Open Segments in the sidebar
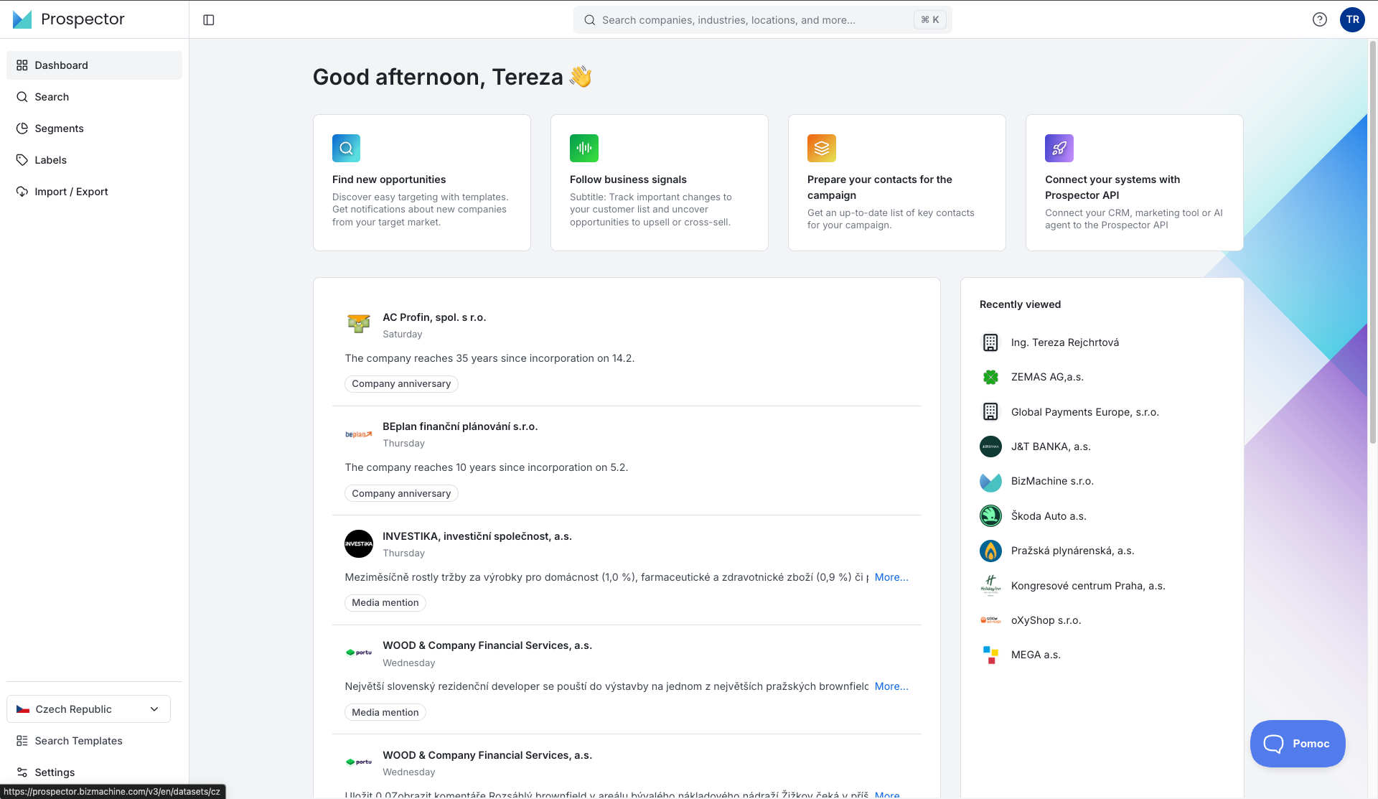The width and height of the screenshot is (1378, 799). click(59, 129)
